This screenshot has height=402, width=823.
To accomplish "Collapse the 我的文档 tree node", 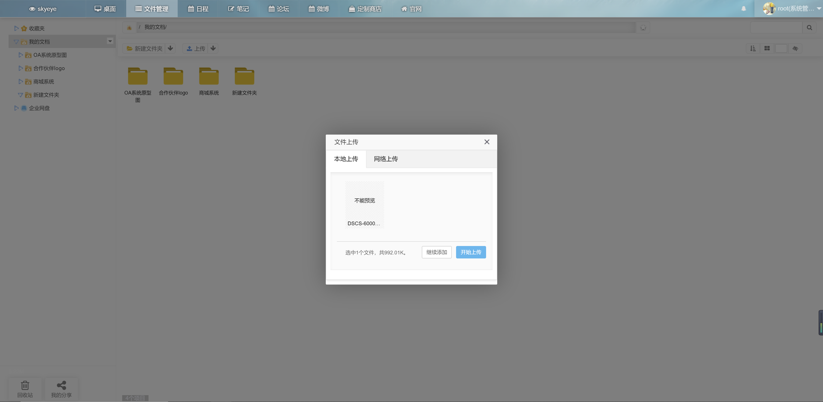I will click(16, 42).
